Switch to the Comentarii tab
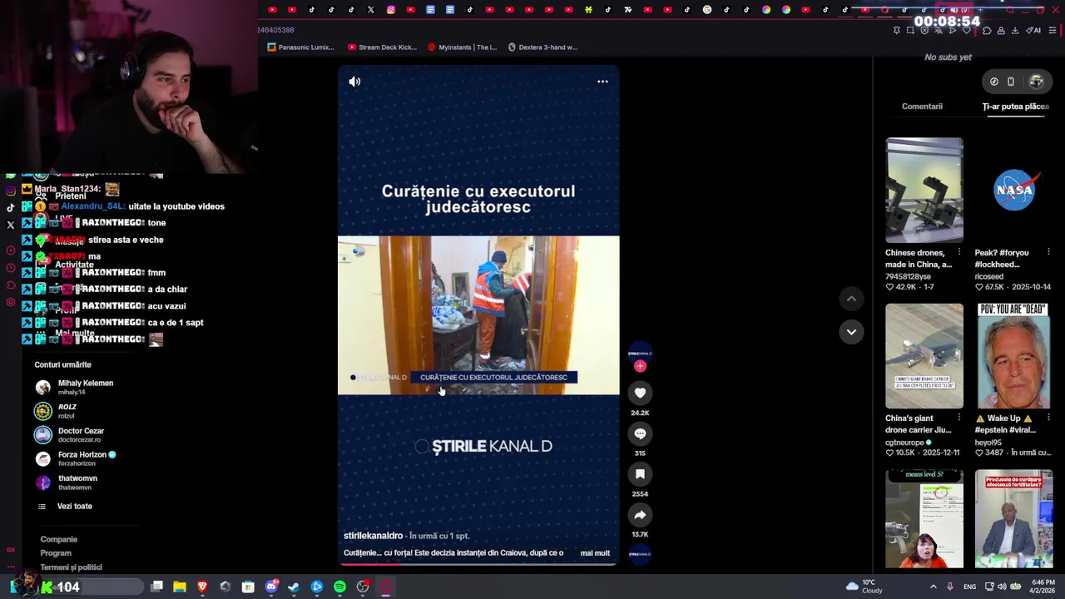Viewport: 1065px width, 599px height. (x=922, y=106)
